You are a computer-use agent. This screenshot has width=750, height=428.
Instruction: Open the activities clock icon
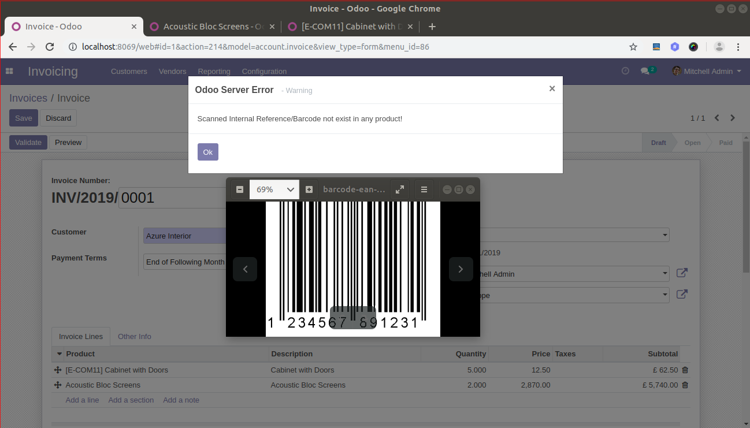point(625,71)
